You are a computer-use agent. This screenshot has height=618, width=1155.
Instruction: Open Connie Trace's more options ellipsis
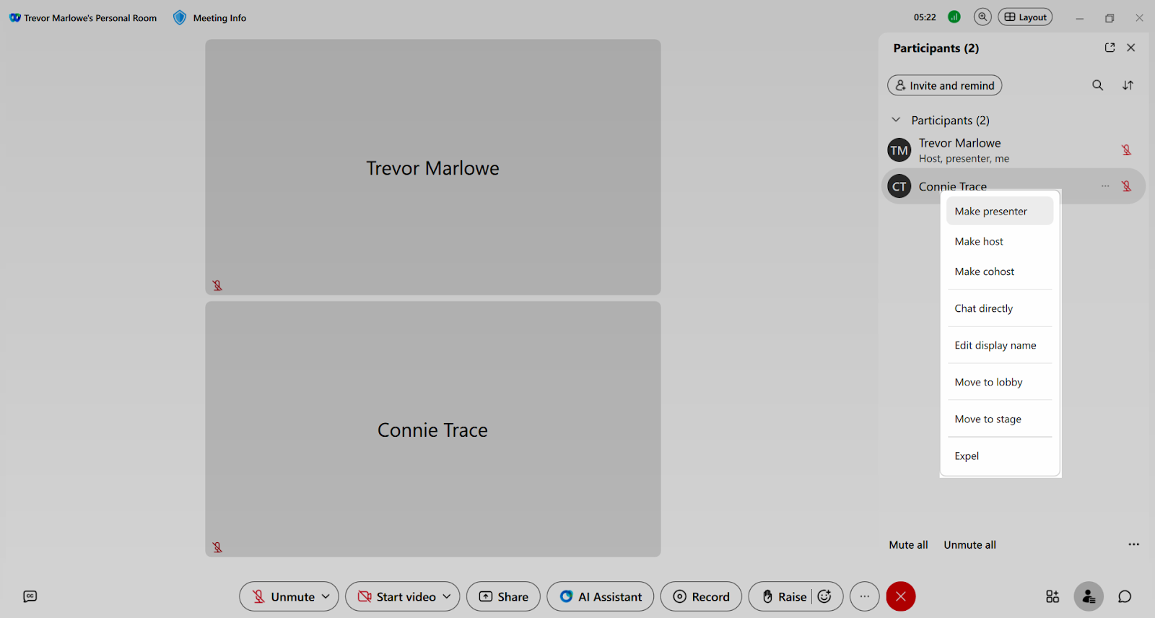click(1105, 186)
